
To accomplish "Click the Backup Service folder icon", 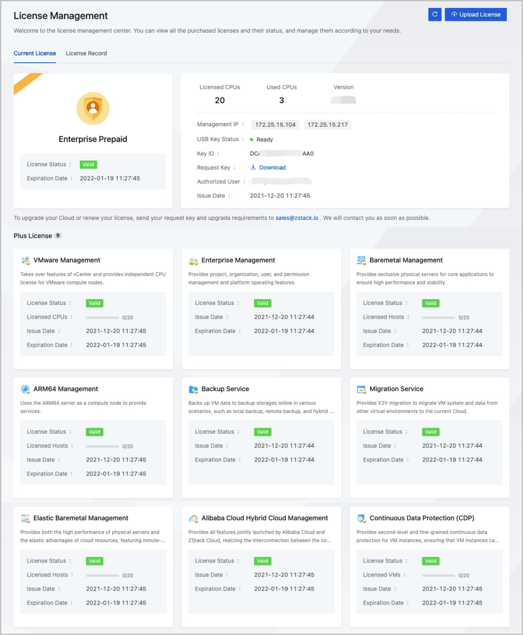I will pyautogui.click(x=194, y=389).
